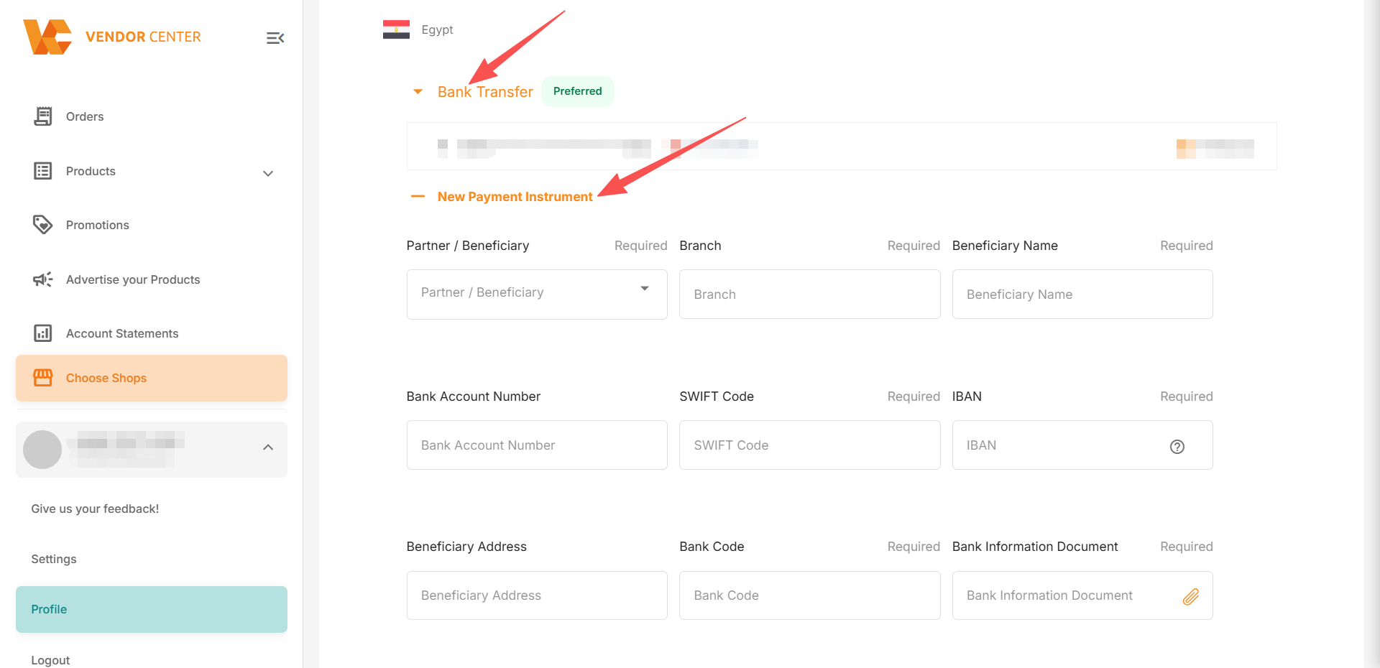The image size is (1380, 668).
Task: Open Choose Shops in the sidebar
Action: click(152, 378)
